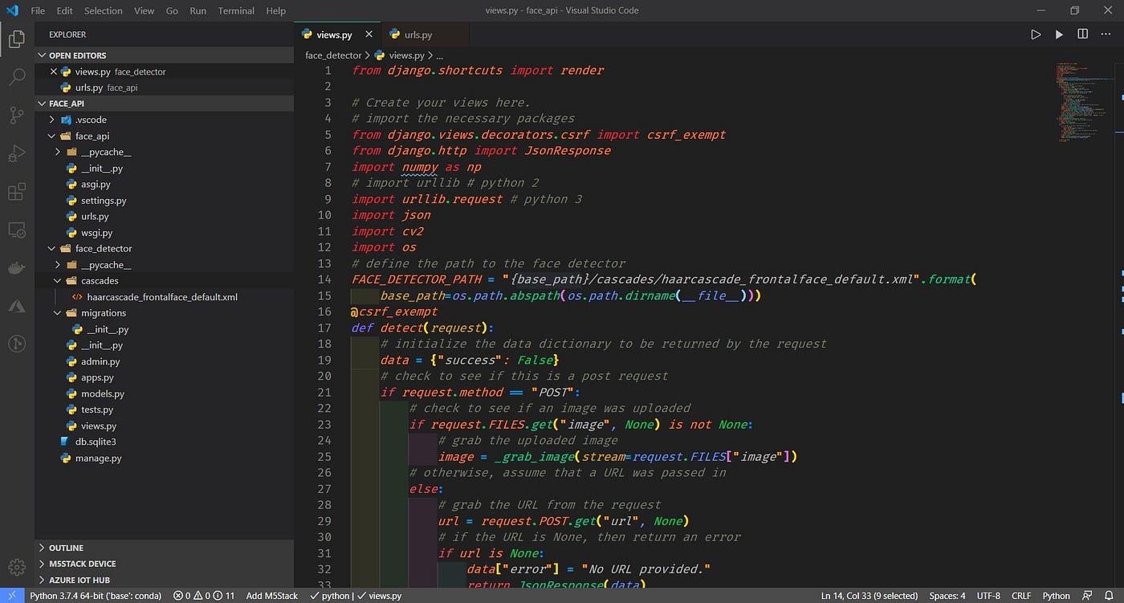This screenshot has width=1124, height=603.
Task: Close the views.py tab
Action: click(369, 35)
